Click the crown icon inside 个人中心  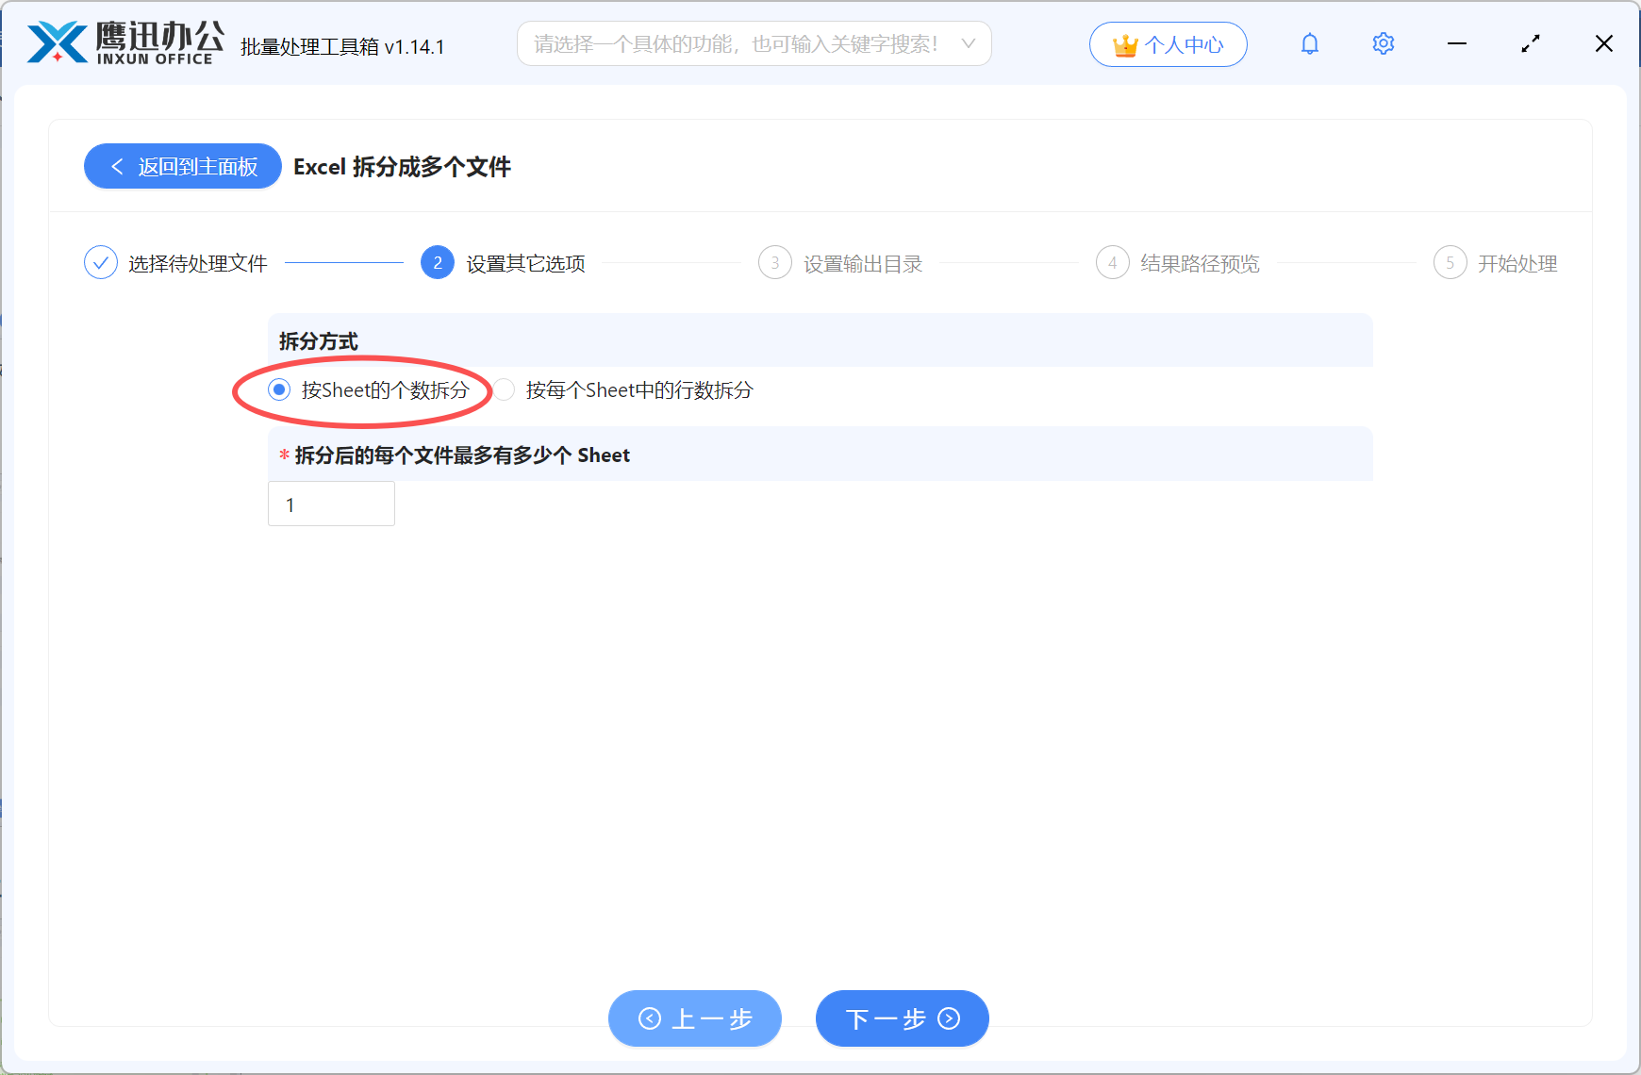pyautogui.click(x=1124, y=43)
